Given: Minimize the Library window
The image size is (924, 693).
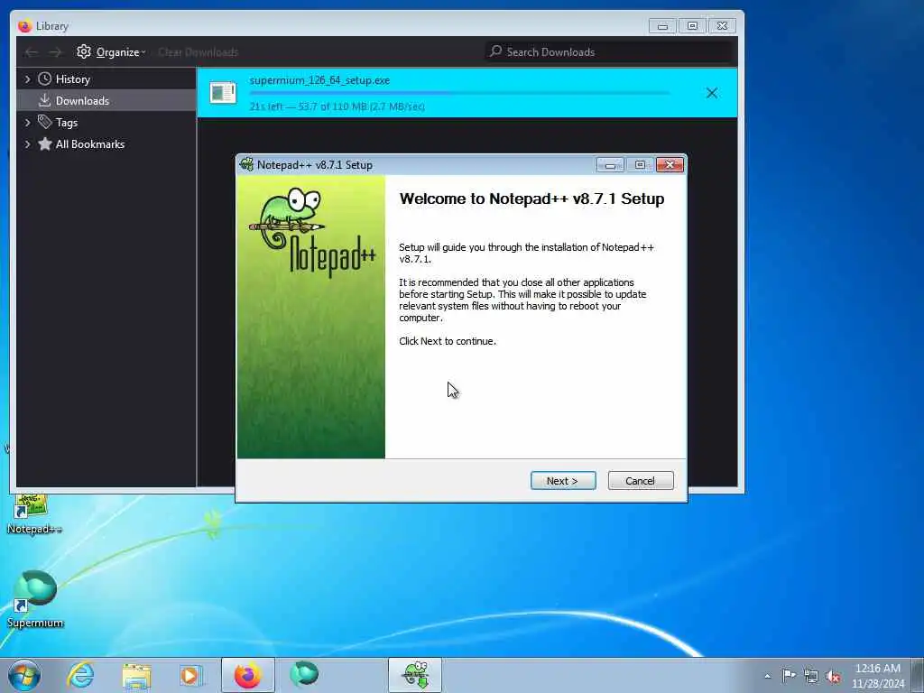Looking at the screenshot, I should (662, 26).
